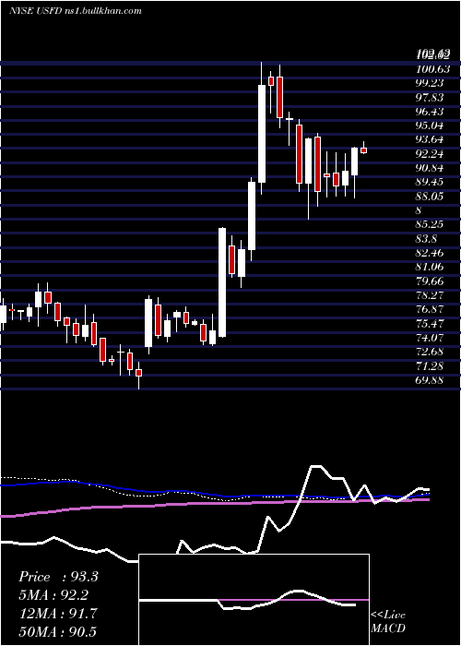This screenshot has width=461, height=646.
Task: Click the tallest white candlestick near 100
Action: coord(262,134)
